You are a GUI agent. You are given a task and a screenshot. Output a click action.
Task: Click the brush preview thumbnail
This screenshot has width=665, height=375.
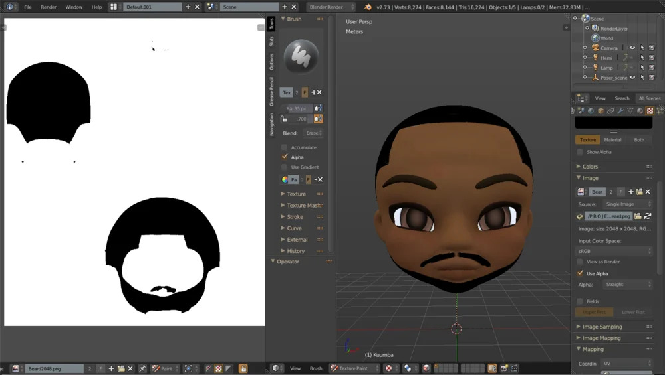click(301, 56)
